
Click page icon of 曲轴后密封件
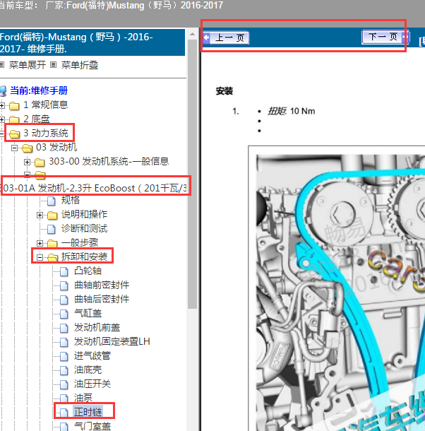[x=64, y=300]
